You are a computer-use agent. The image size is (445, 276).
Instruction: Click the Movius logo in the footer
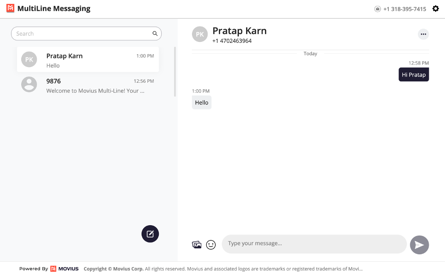(65, 269)
